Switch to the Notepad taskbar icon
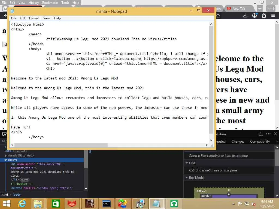 156,204
